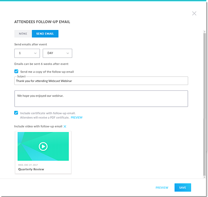Open the number dropdown chevron

point(36,53)
